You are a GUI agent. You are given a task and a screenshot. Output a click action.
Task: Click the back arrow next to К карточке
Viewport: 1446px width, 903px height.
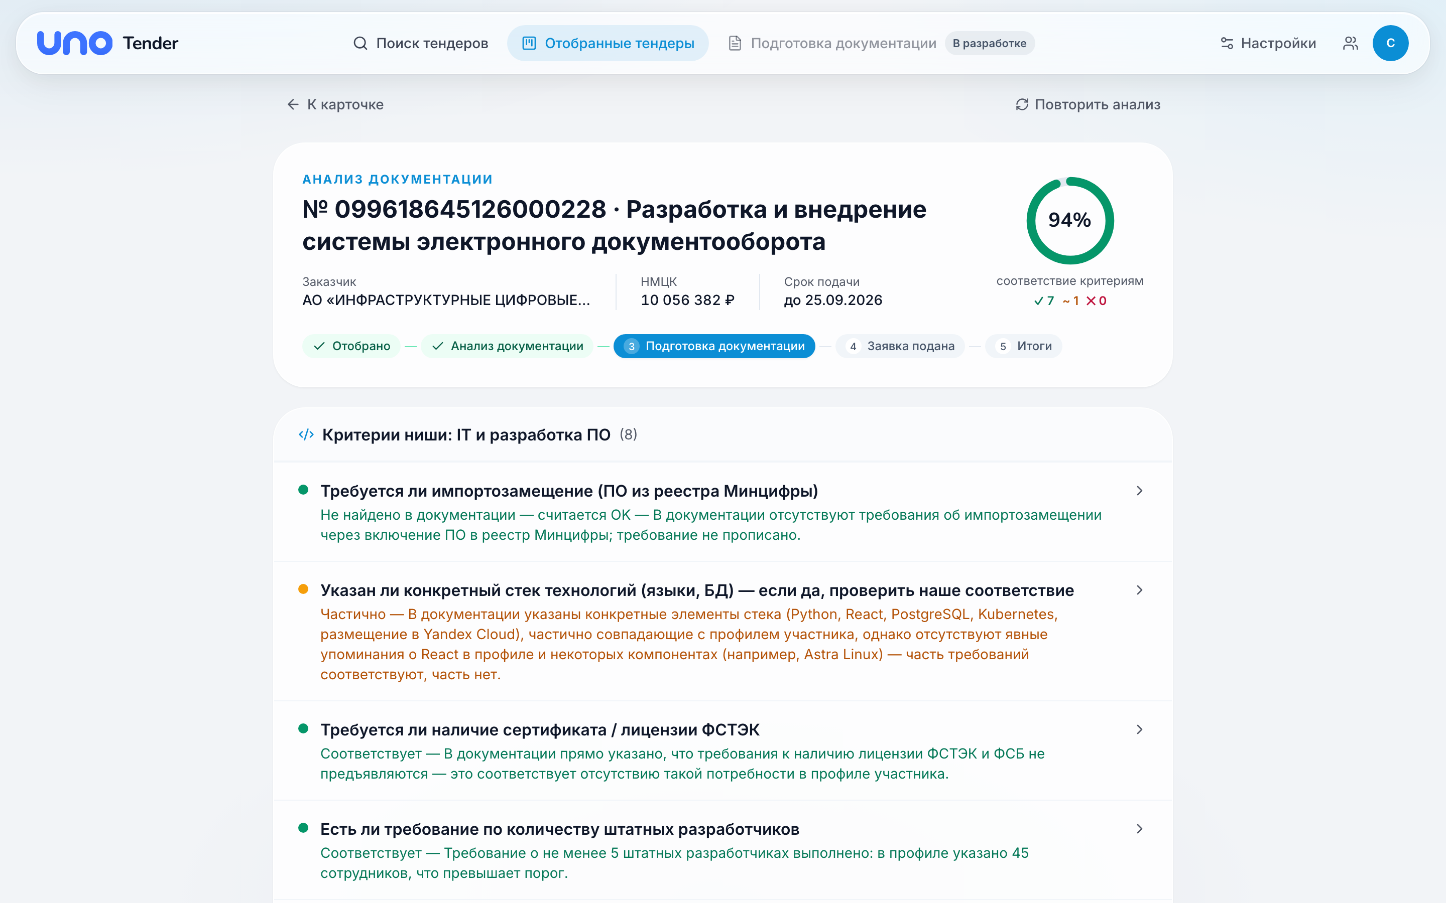(x=293, y=104)
